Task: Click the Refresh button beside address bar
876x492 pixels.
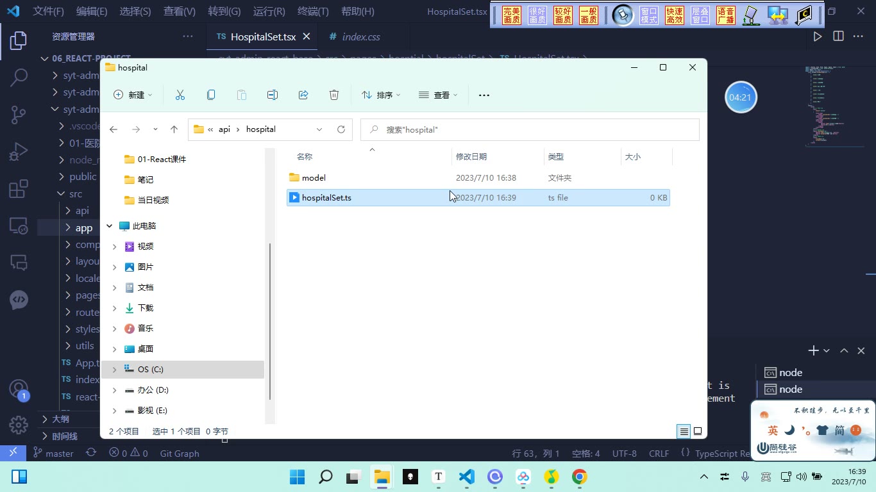Action: point(341,129)
